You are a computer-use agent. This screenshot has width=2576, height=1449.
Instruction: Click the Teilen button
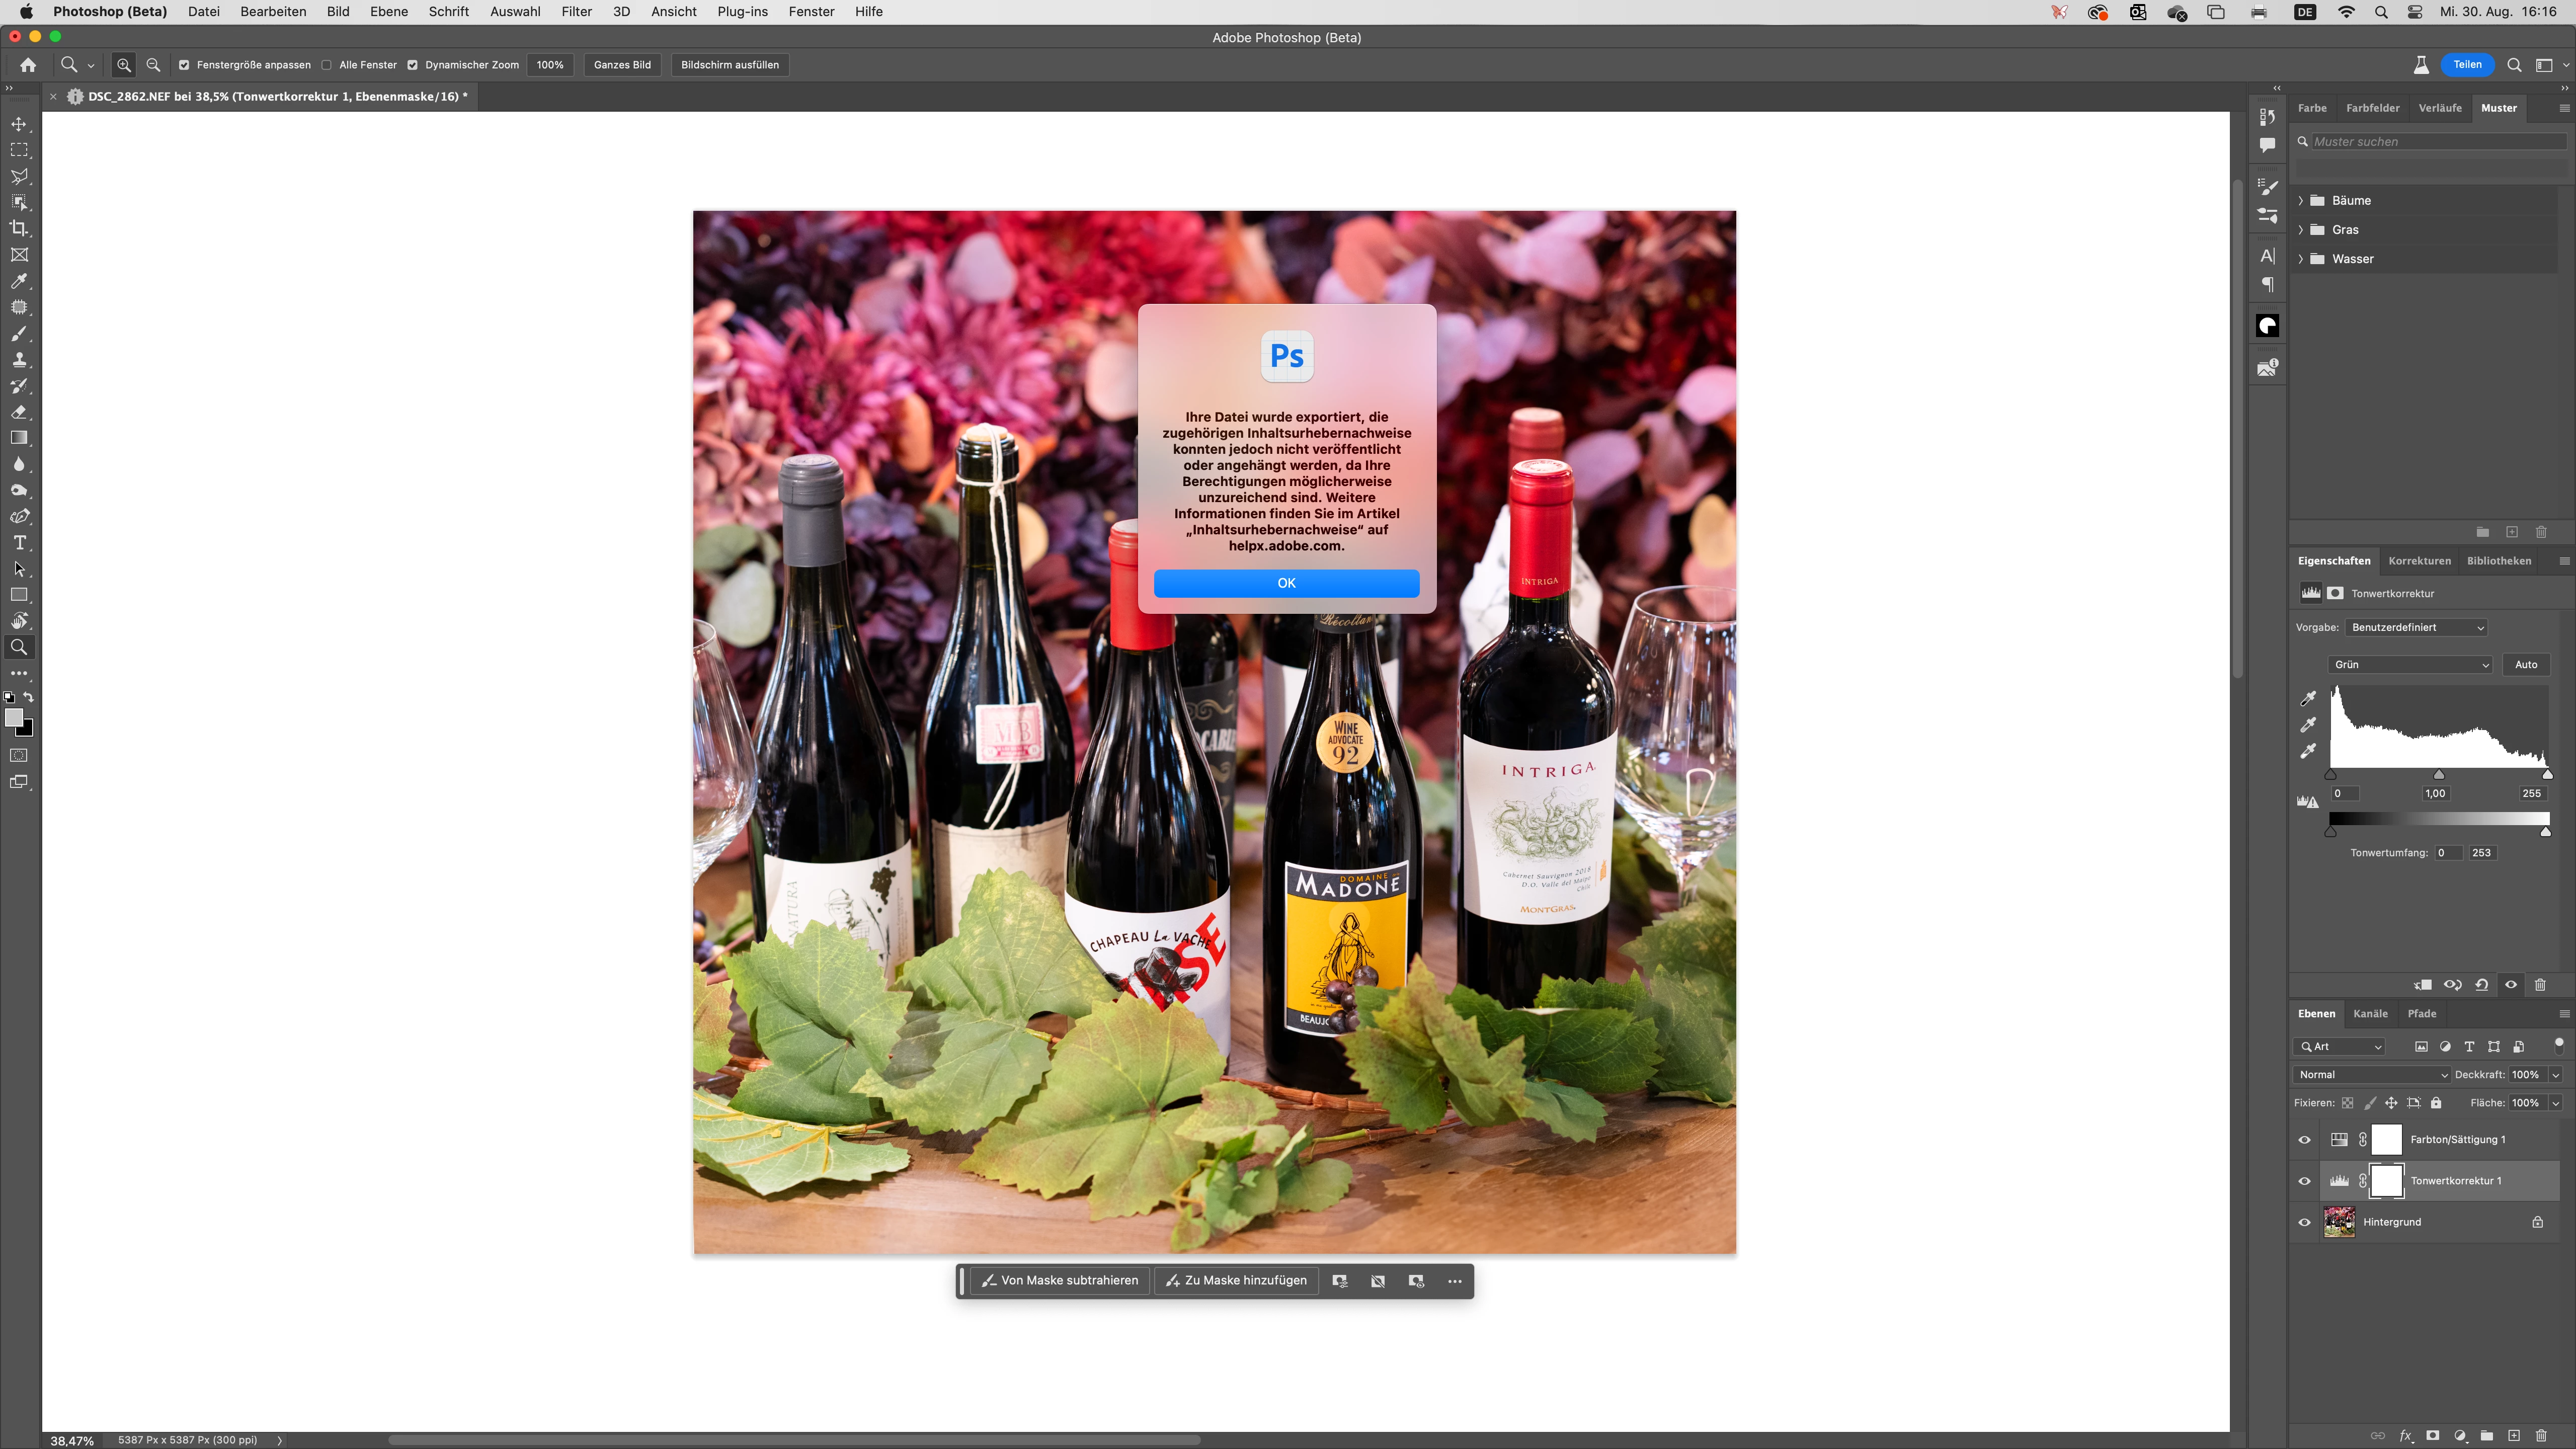pos(2467,65)
